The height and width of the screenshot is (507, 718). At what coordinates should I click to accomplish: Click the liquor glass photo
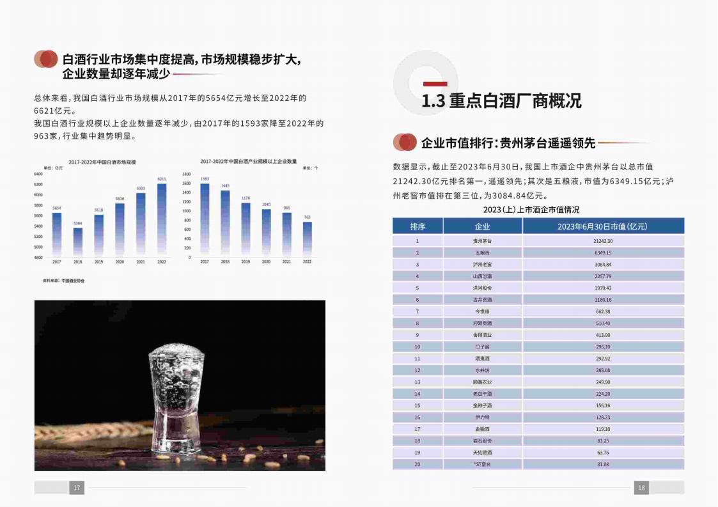[180, 386]
